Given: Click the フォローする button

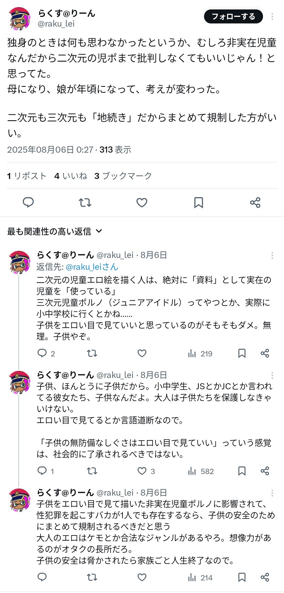Looking at the screenshot, I should 233,17.
